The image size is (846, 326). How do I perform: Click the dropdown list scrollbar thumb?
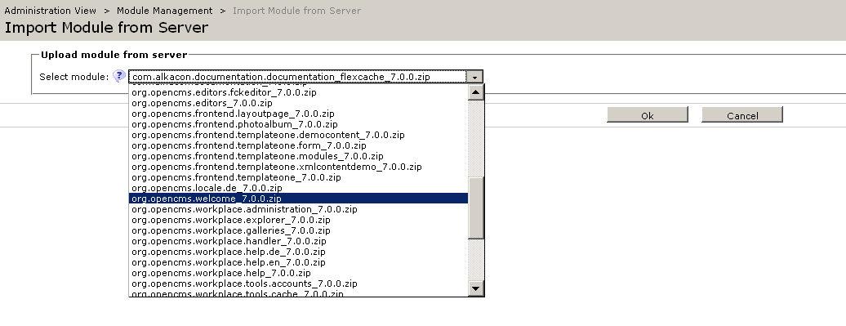pos(476,208)
